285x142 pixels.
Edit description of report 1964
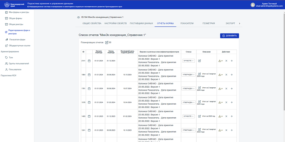click(x=199, y=74)
